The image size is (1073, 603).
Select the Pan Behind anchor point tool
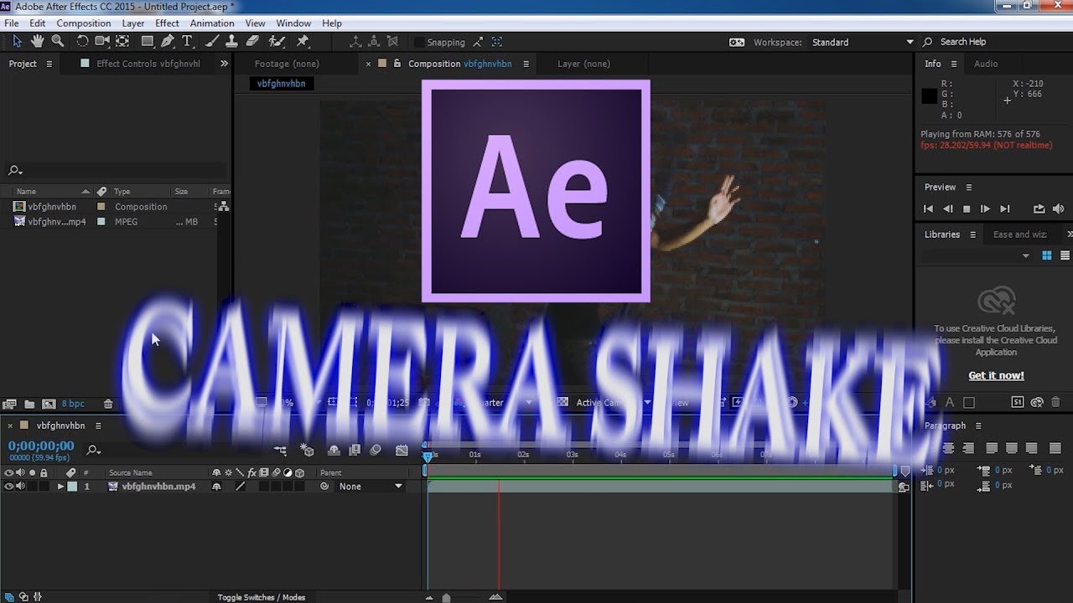pos(122,41)
